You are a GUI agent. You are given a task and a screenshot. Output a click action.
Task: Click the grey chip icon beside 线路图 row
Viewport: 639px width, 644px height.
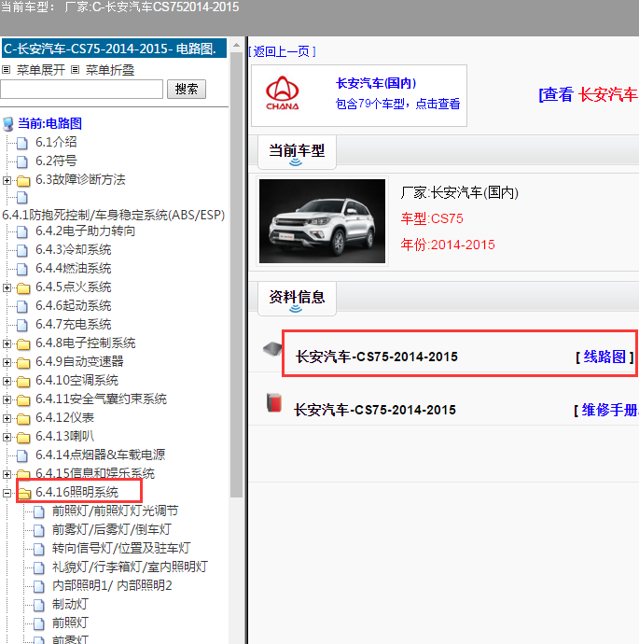pos(272,349)
